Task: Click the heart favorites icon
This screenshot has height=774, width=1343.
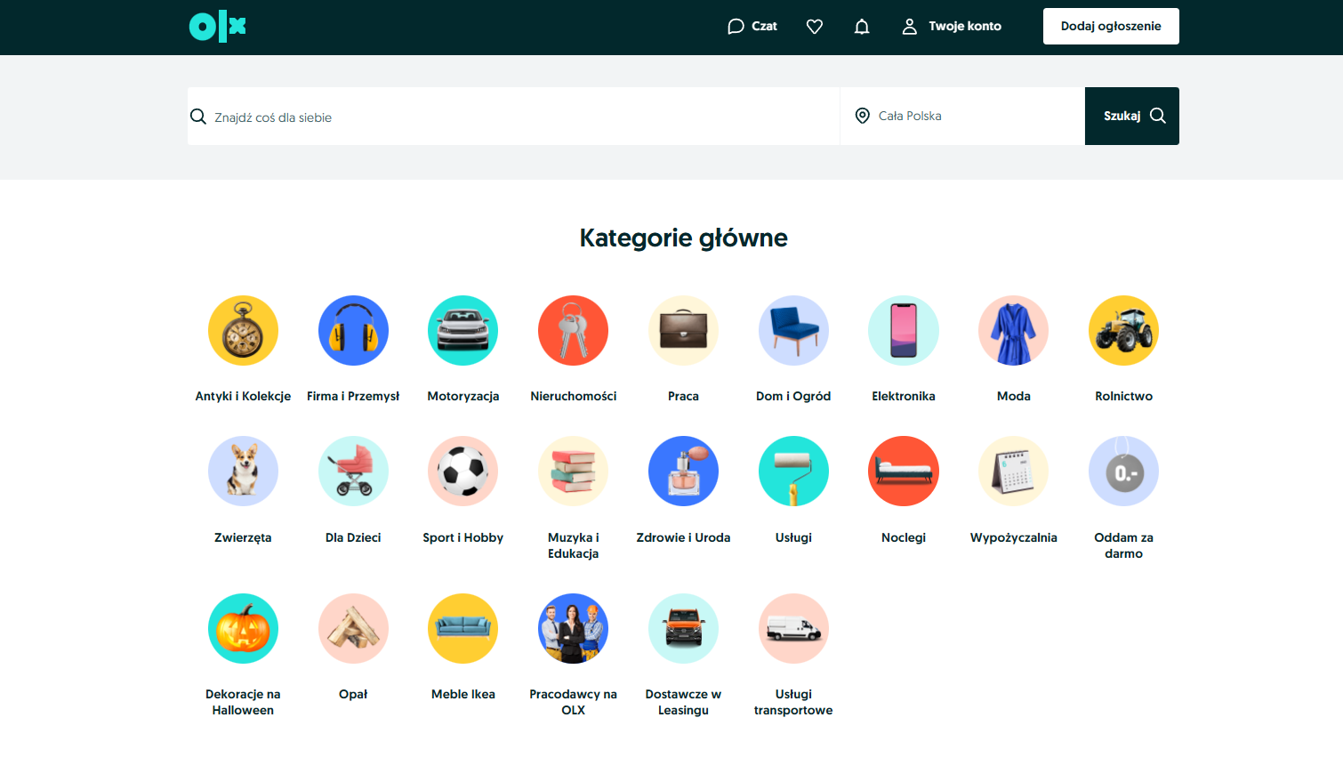Action: 814,27
